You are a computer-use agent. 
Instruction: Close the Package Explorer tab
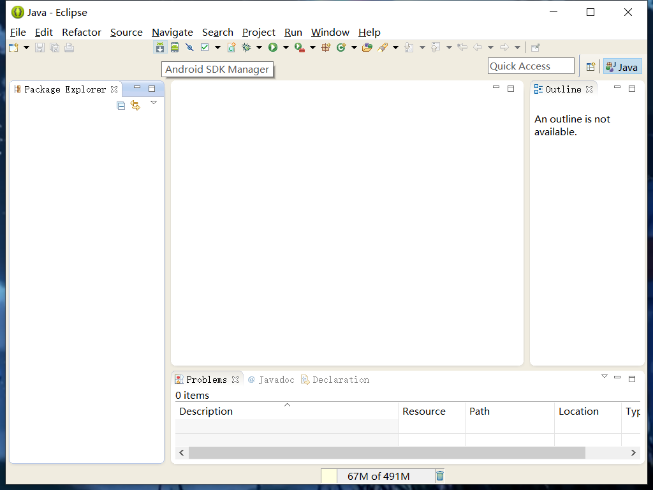click(x=114, y=89)
